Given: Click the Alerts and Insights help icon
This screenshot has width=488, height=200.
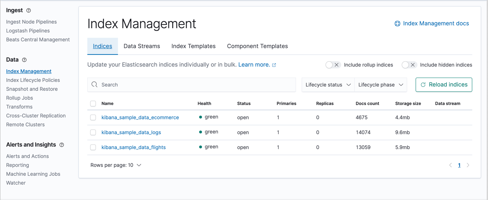Looking at the screenshot, I should (x=62, y=145).
